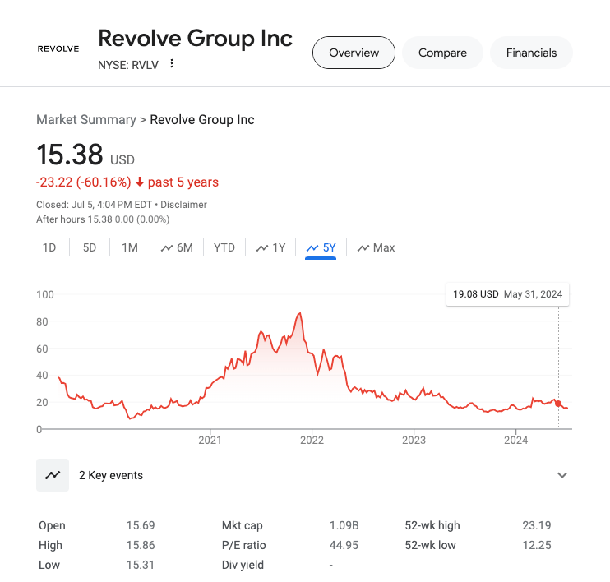
Task: Click the Low value 15.31
Action: click(140, 565)
